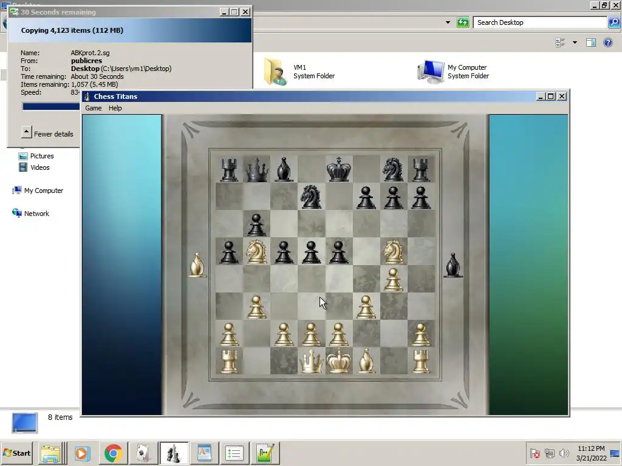The height and width of the screenshot is (466, 622).
Task: Open the volume control in the tray
Action: point(564,453)
